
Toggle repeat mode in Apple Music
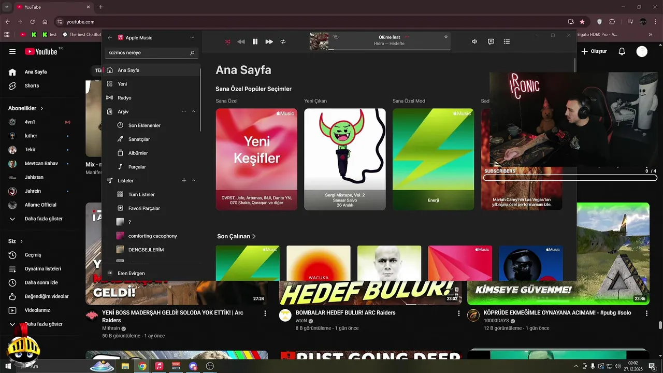[x=283, y=41]
